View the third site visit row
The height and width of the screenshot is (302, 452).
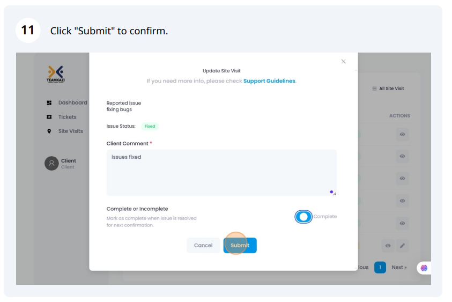pos(402,179)
